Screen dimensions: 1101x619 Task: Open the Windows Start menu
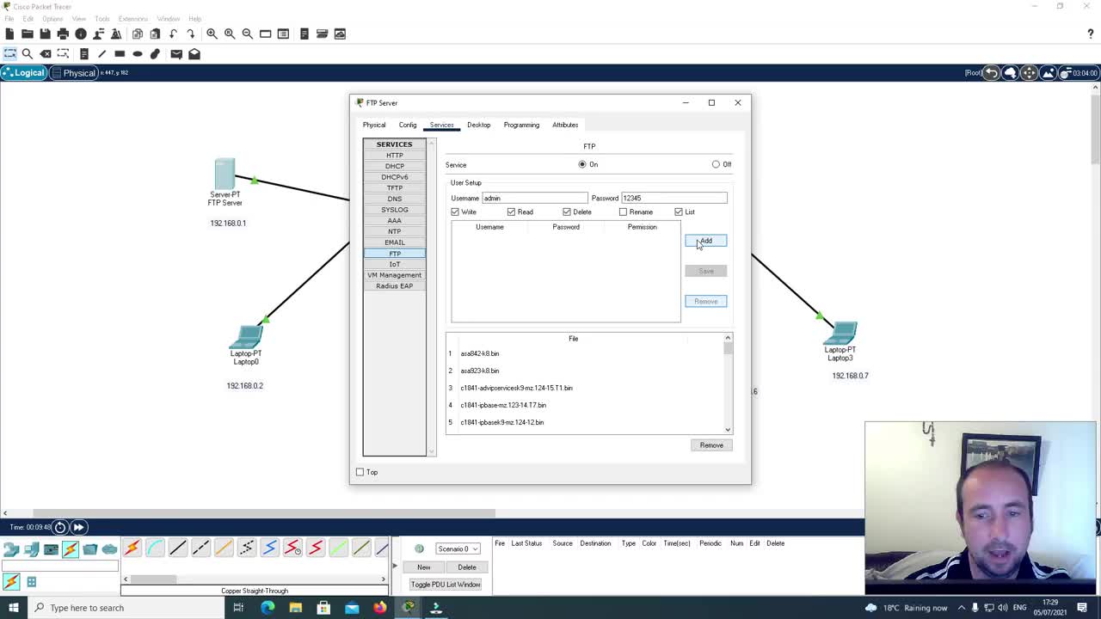coord(12,608)
